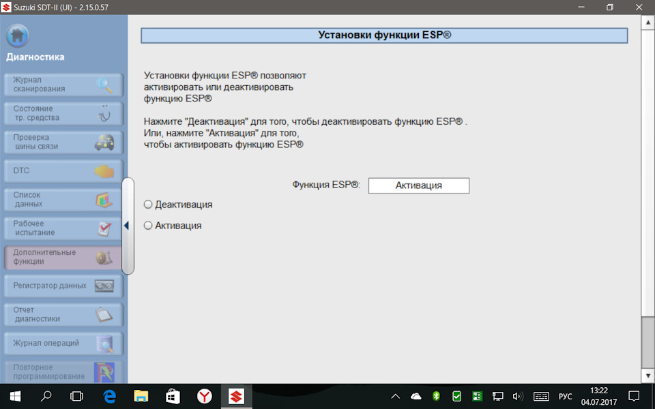
Task: Open Task View on the taskbar
Action: (77, 396)
